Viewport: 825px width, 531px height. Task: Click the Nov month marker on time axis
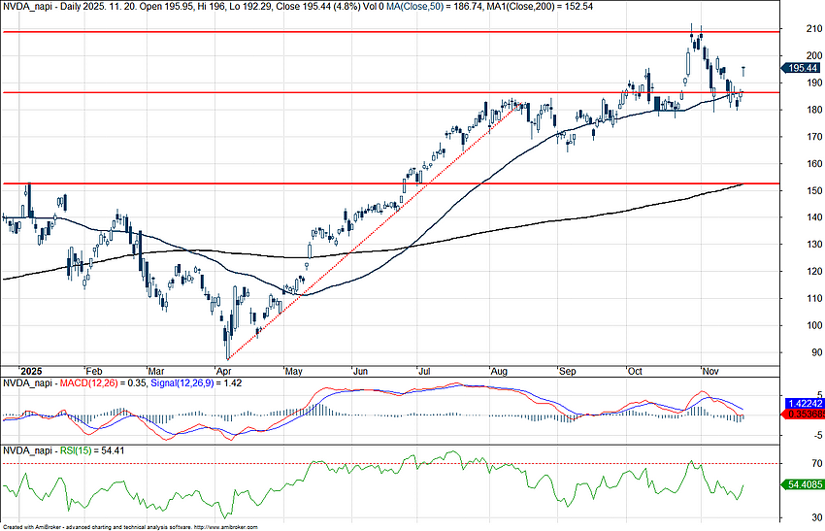click(710, 371)
